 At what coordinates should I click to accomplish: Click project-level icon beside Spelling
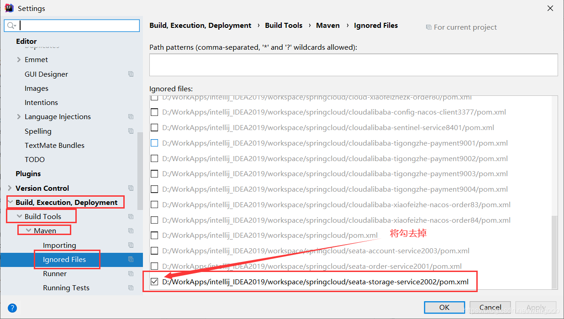pyautogui.click(x=131, y=131)
